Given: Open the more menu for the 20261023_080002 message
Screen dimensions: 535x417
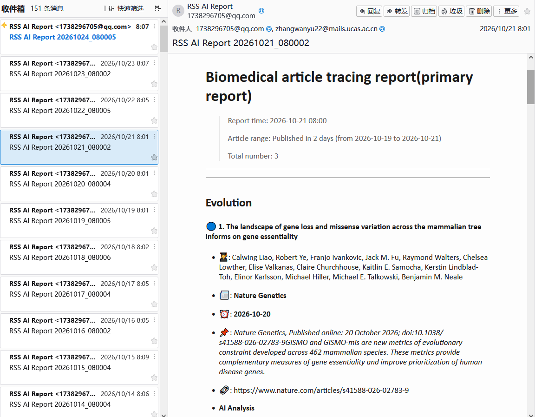Looking at the screenshot, I should click(x=154, y=63).
